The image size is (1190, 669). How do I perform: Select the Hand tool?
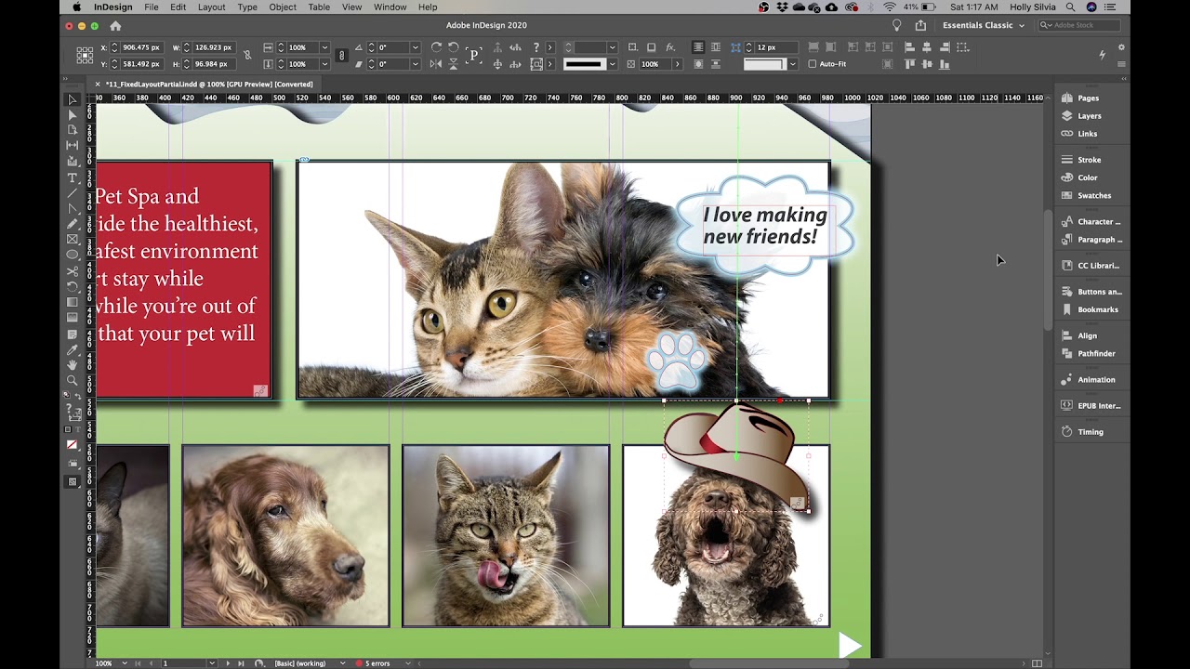click(73, 365)
